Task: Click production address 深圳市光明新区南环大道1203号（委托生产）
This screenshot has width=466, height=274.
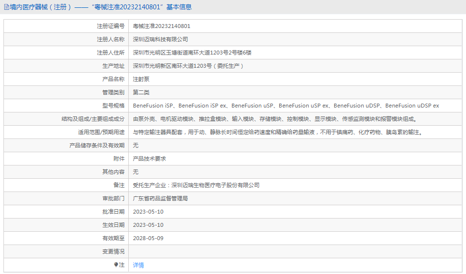Action: [x=188, y=66]
